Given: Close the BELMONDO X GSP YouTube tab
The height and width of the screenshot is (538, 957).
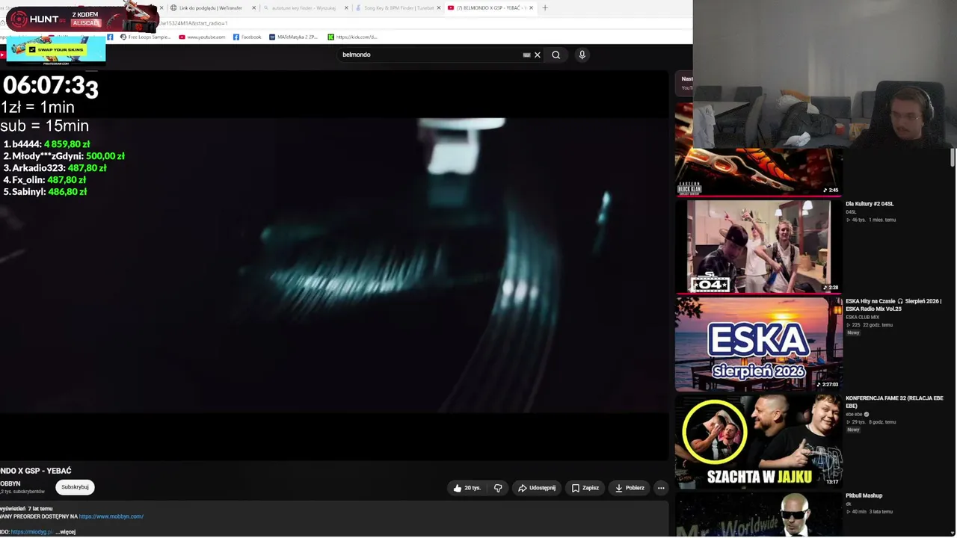Looking at the screenshot, I should 532,7.
